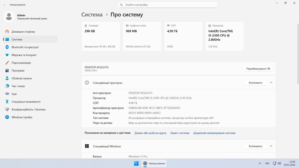Screen dimensions: 299x168
Task: Collapse the device specifications section chevron
Action: 271,83
